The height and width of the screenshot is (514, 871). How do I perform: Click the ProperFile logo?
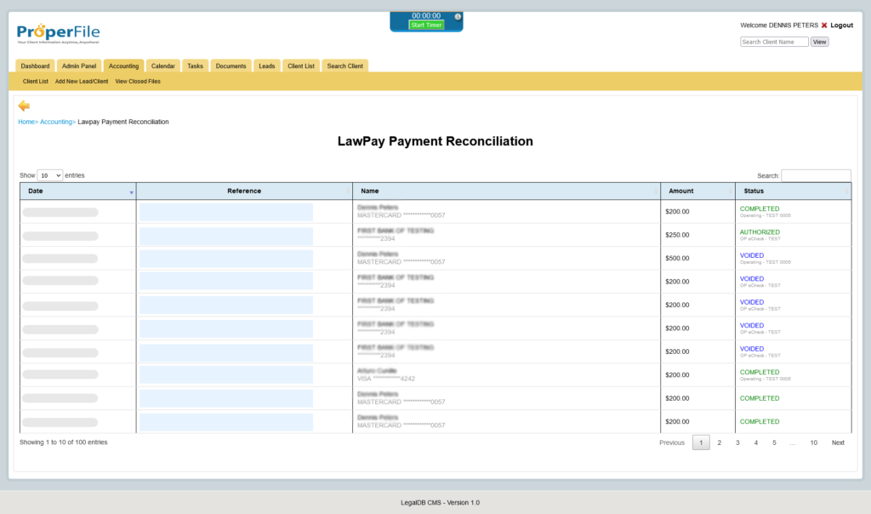58,33
